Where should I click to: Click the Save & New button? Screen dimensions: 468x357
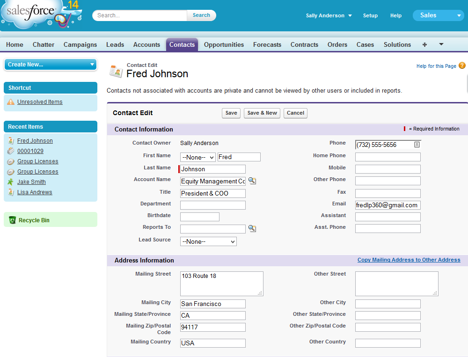click(262, 113)
